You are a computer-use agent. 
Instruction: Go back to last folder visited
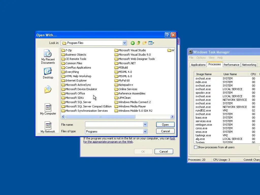133,43
